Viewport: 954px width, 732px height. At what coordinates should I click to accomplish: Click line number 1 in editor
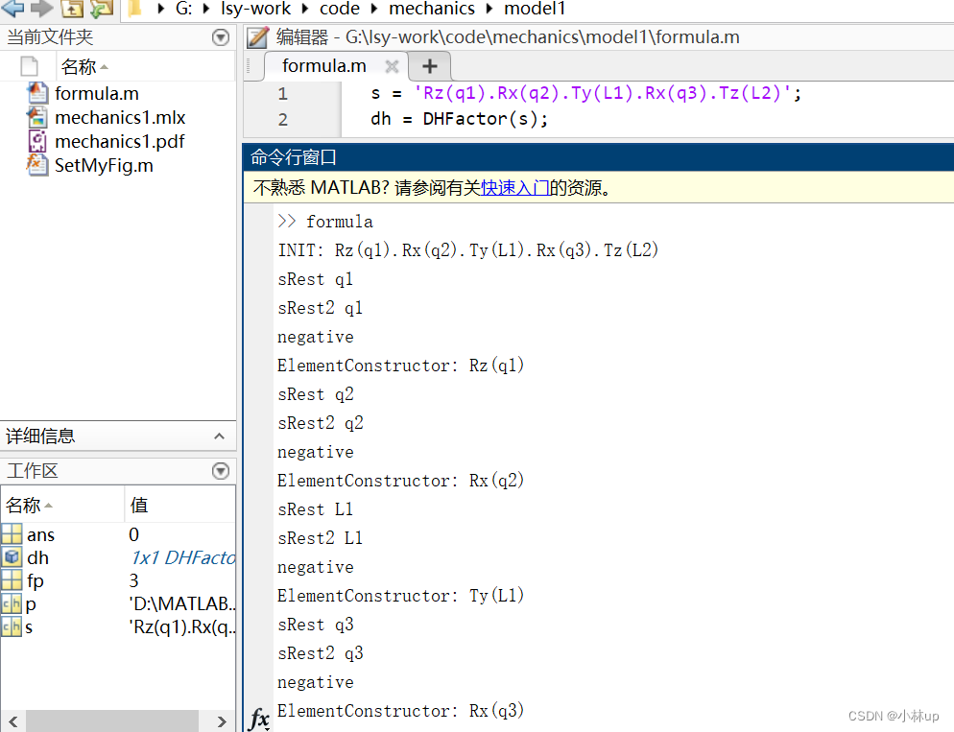[x=283, y=94]
